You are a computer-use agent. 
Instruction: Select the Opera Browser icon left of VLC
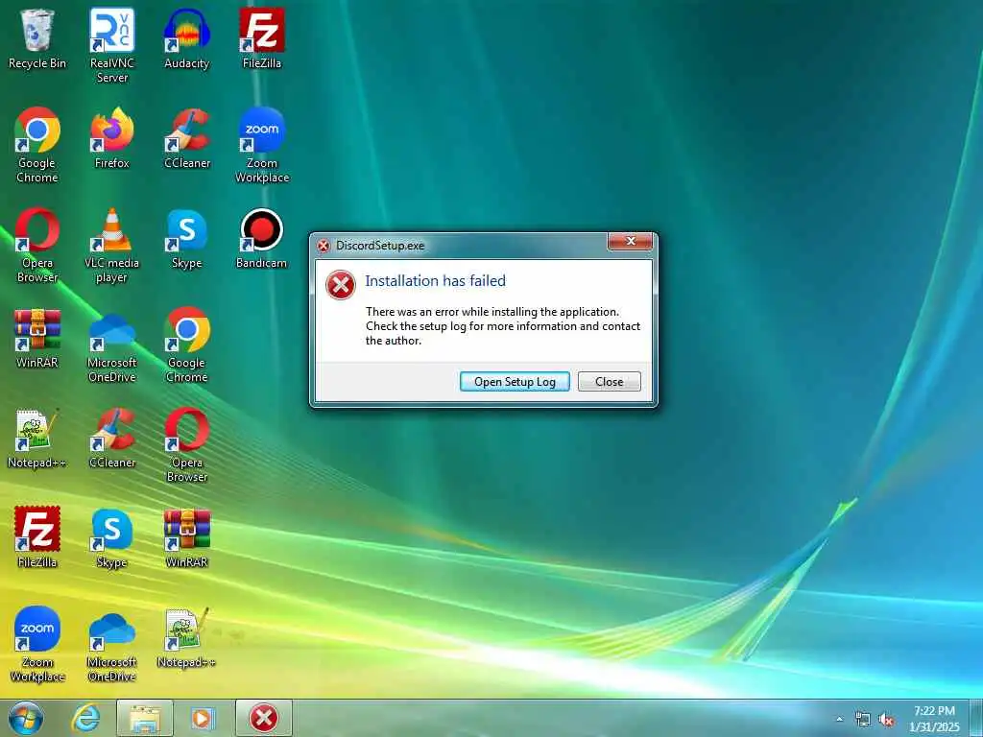(37, 246)
